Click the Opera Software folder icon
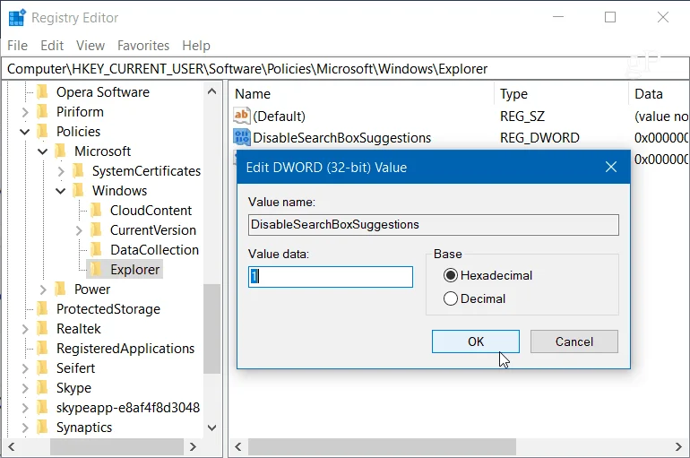690x458 pixels. click(x=42, y=92)
